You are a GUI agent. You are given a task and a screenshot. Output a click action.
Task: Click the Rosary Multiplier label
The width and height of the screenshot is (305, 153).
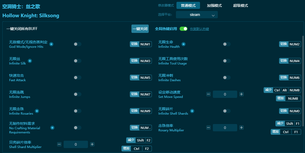pos(171,128)
